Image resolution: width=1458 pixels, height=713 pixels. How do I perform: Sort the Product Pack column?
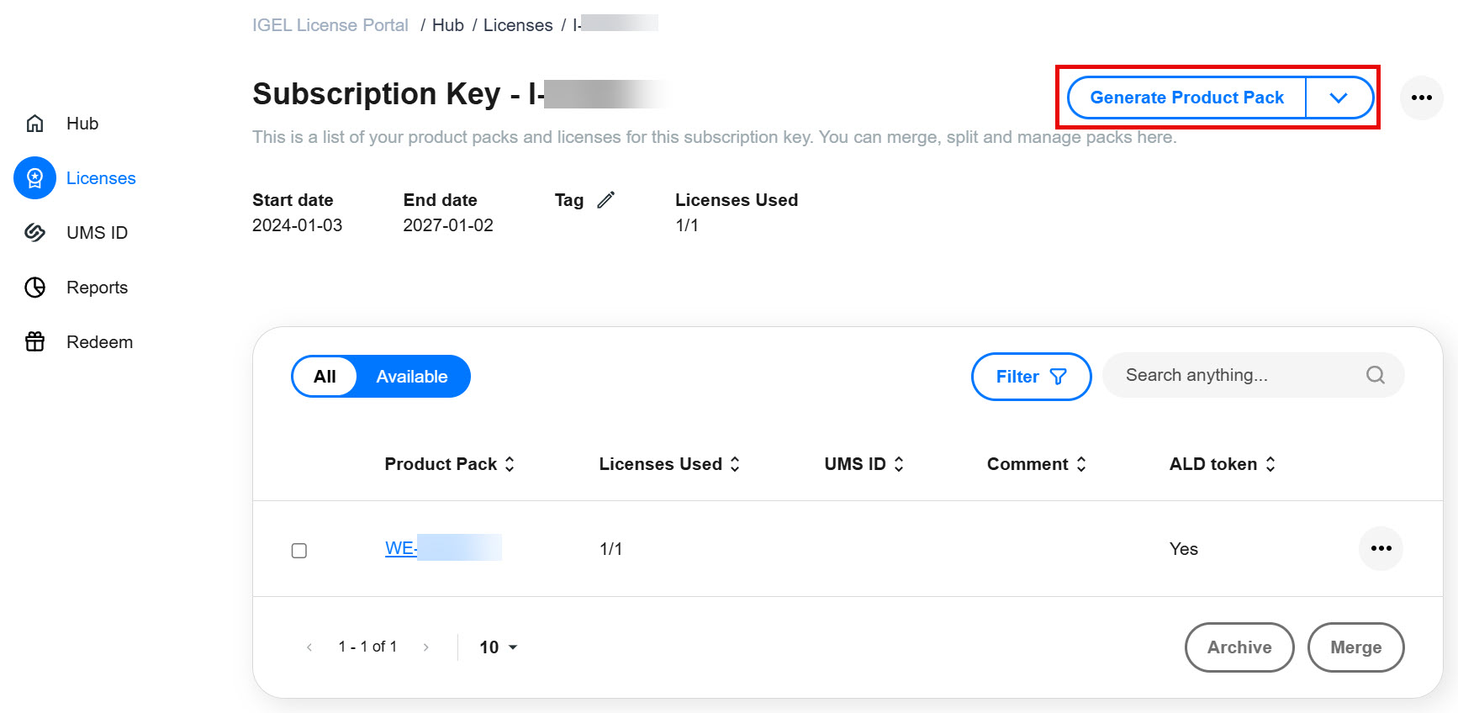click(x=510, y=463)
